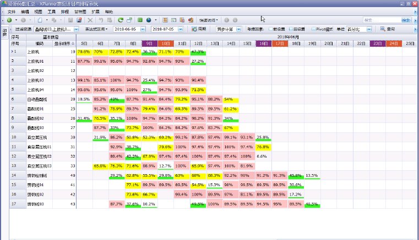Click the 70.6% cell for 上胶机

tap(84, 52)
